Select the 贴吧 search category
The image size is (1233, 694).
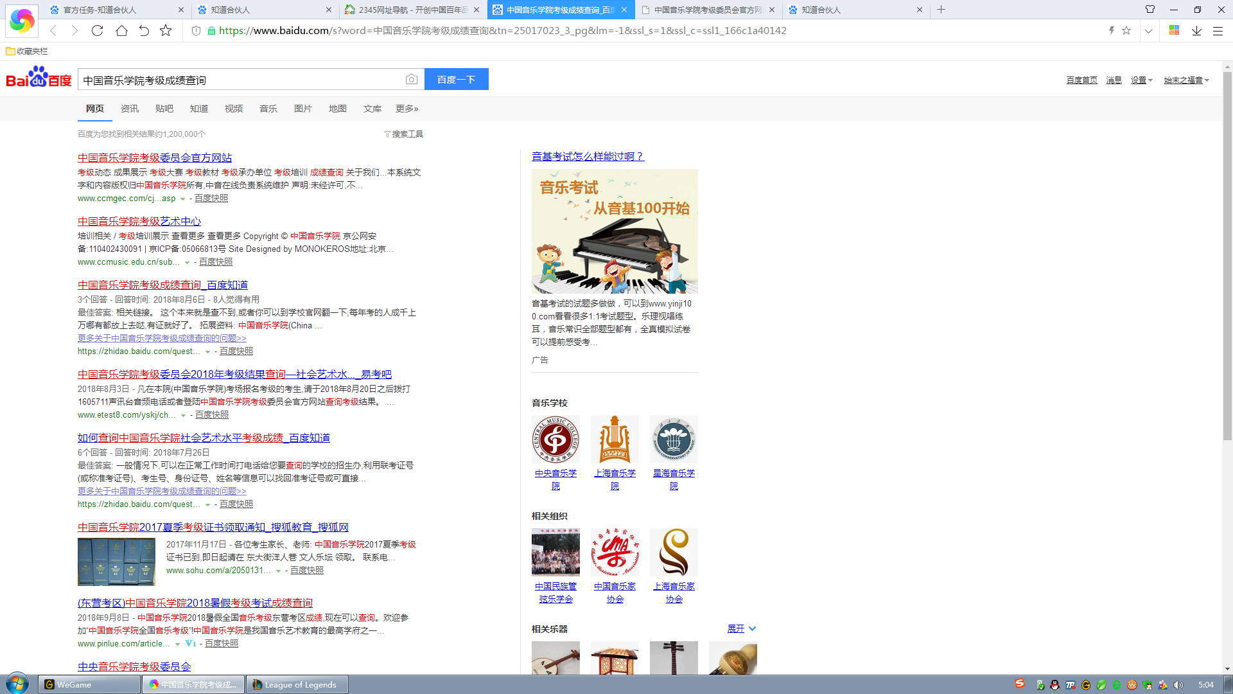[x=164, y=109]
